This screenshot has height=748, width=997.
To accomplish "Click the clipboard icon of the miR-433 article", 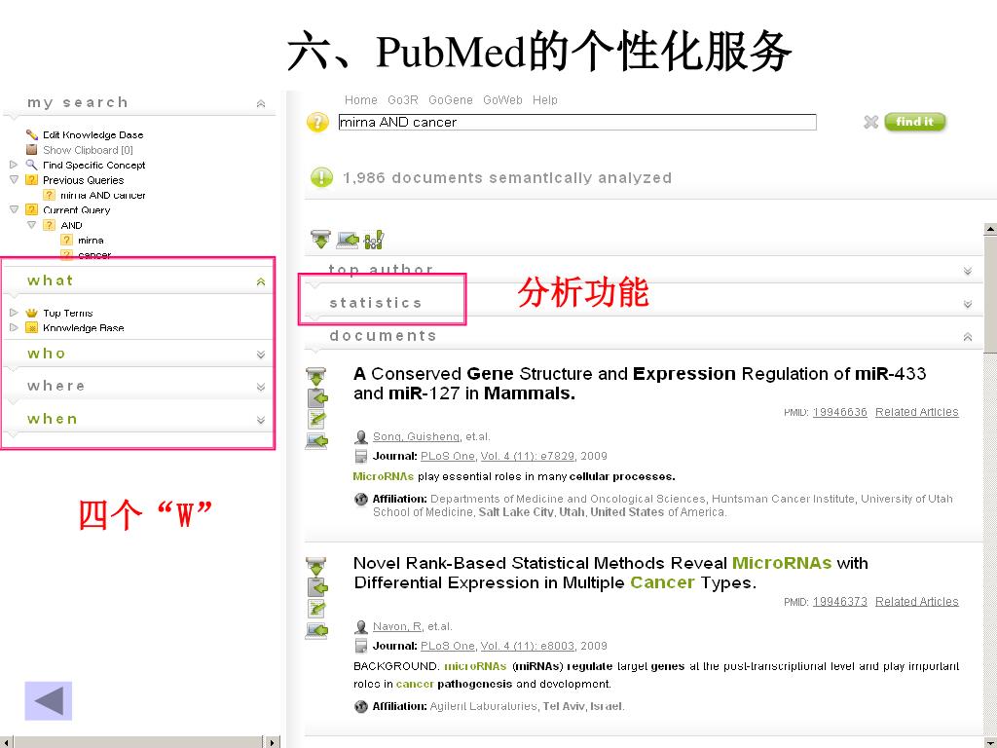I will point(316,398).
